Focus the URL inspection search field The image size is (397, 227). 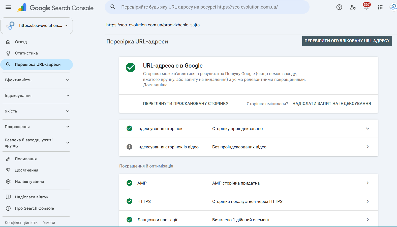(207, 7)
